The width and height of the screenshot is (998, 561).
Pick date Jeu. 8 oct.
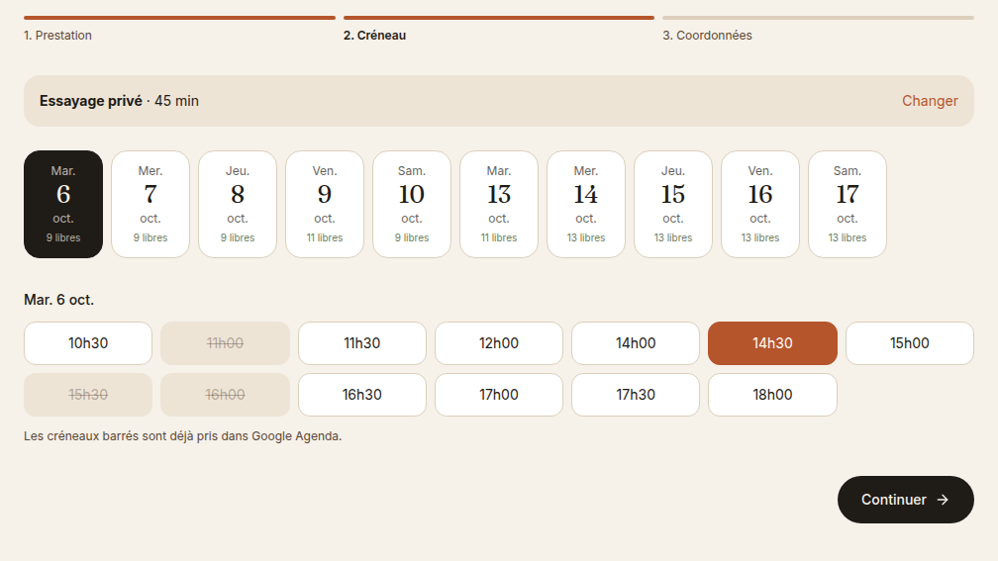click(x=238, y=204)
